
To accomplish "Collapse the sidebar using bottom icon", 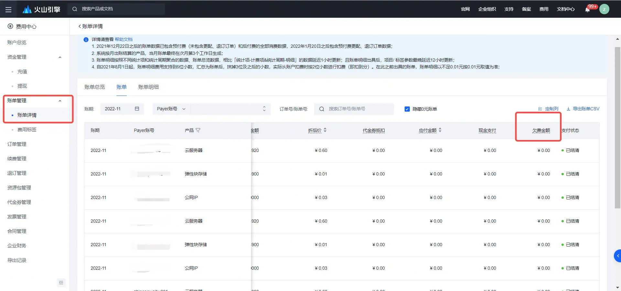I will [61, 283].
